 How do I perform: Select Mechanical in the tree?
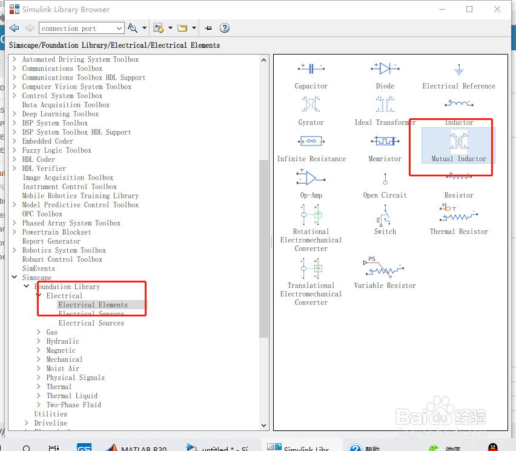tap(64, 359)
